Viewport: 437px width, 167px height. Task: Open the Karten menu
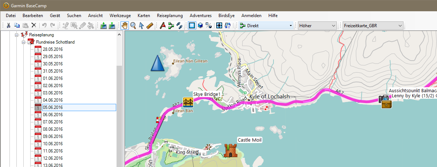click(144, 16)
